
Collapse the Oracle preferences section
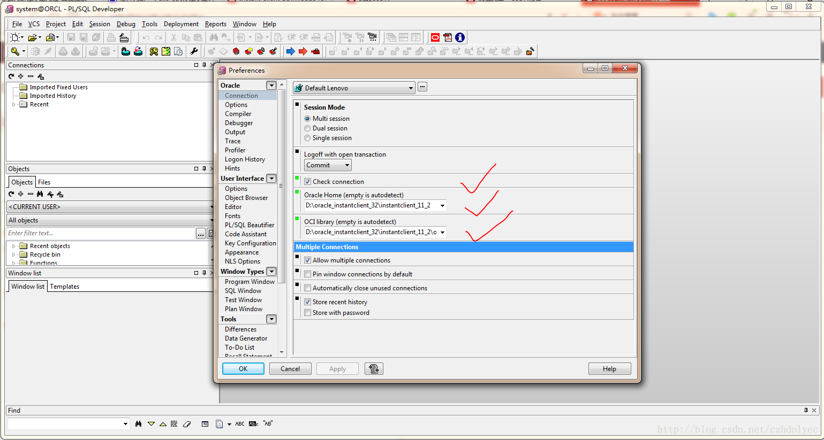click(271, 86)
